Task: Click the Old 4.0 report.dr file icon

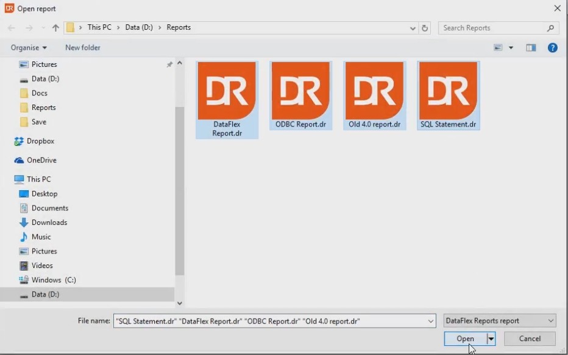Action: pyautogui.click(x=374, y=91)
